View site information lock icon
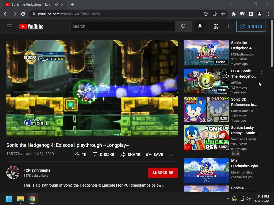 [34, 14]
